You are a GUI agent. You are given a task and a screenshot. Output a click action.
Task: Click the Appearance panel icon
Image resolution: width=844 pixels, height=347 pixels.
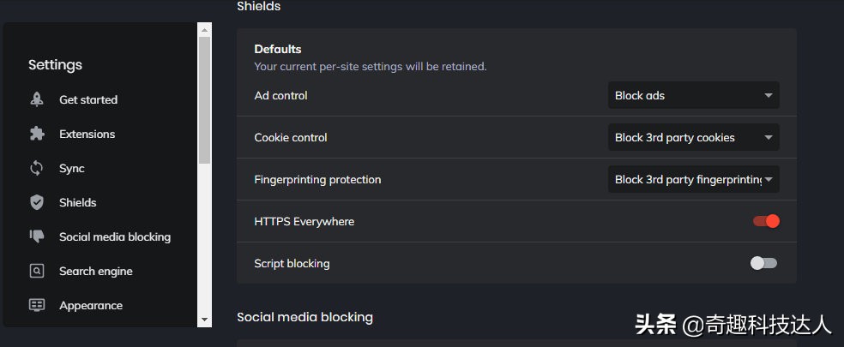pos(37,305)
